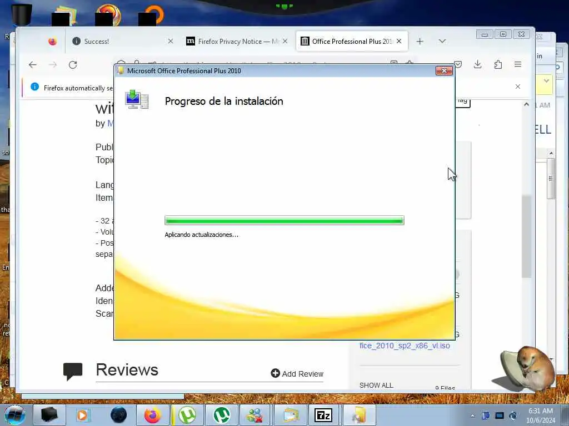Go back in Firefox
Viewport: 569px width, 426px height.
33,64
